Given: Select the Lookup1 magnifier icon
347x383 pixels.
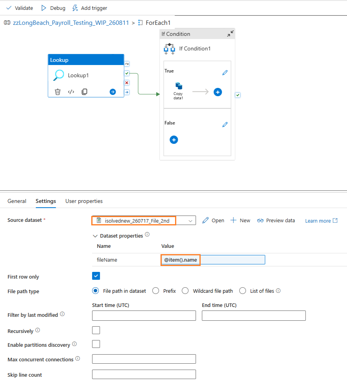Looking at the screenshot, I should 59,75.
